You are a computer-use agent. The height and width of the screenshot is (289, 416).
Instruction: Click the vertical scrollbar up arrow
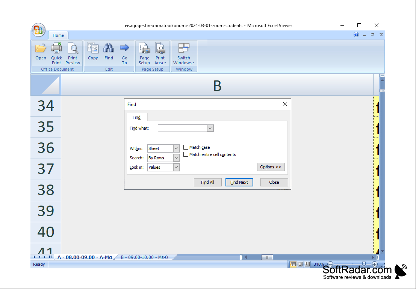[x=382, y=80]
